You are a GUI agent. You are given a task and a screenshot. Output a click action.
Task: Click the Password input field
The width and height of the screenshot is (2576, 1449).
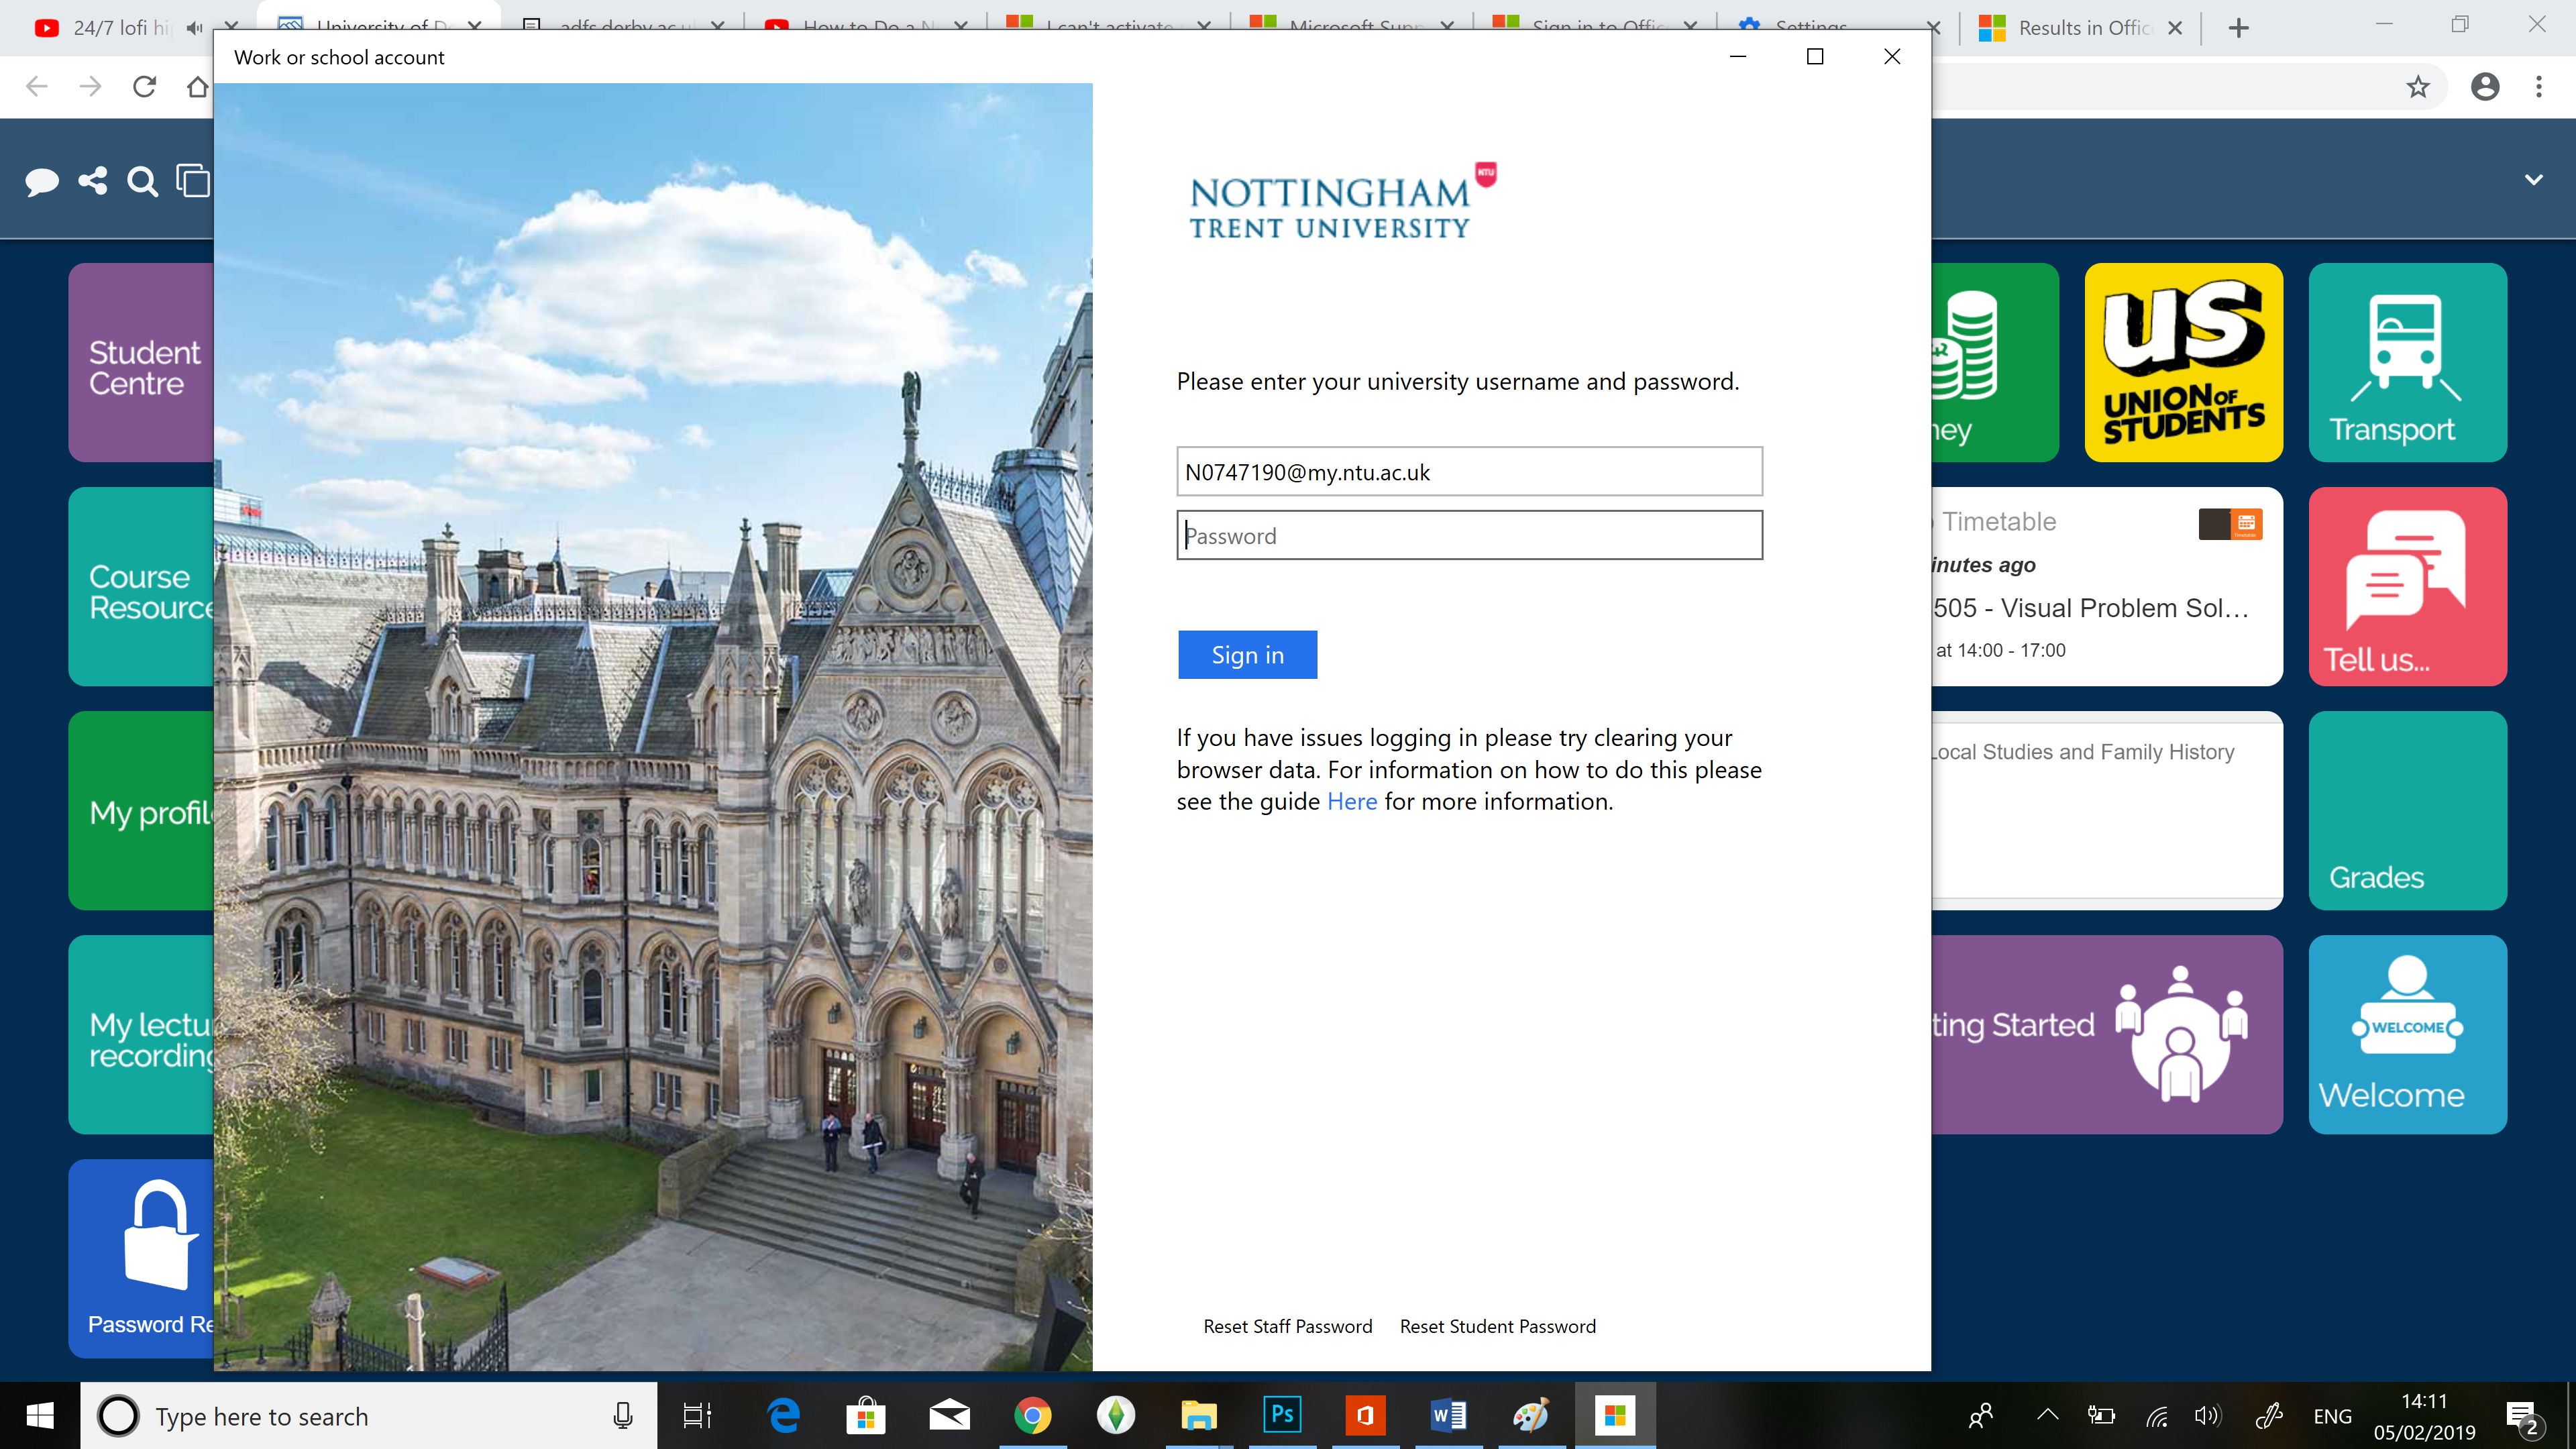1469,536
